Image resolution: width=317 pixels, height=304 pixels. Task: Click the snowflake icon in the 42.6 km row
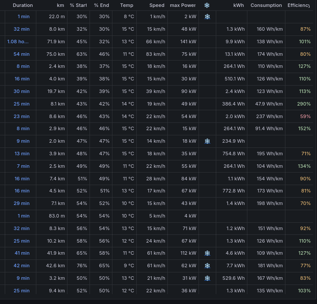pos(207,266)
